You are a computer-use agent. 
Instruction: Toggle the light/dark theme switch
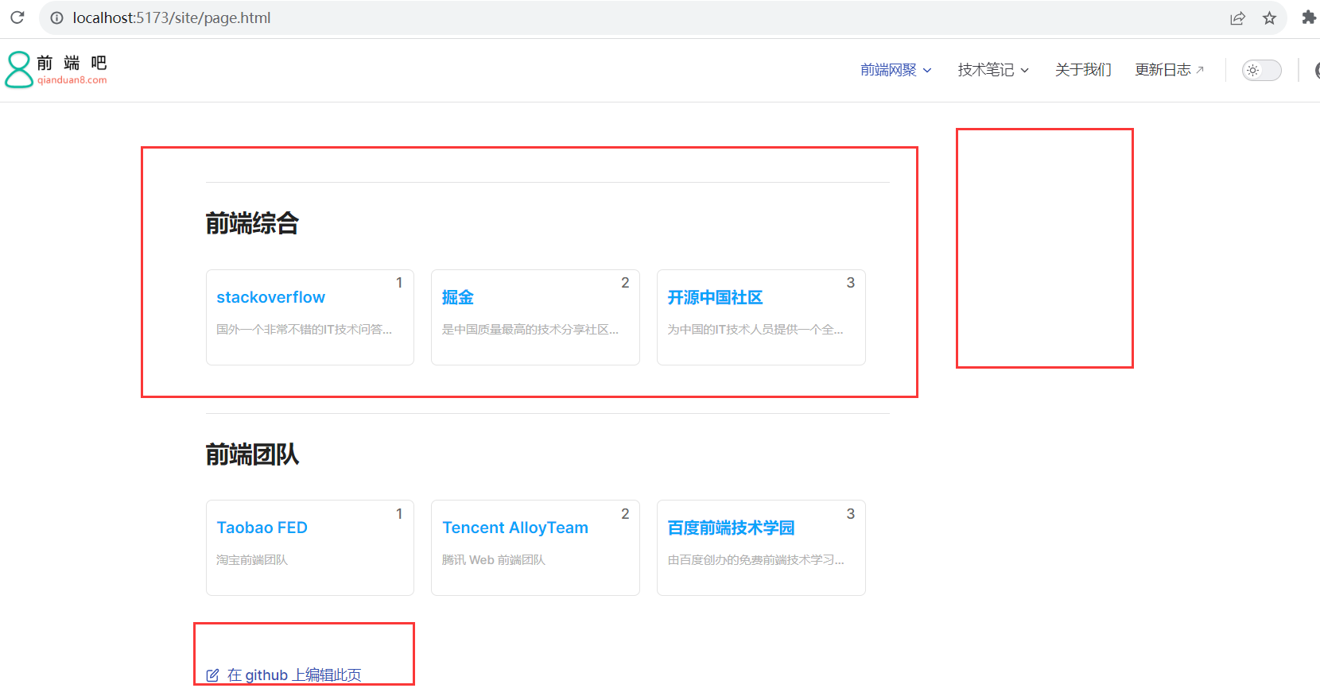(x=1262, y=70)
